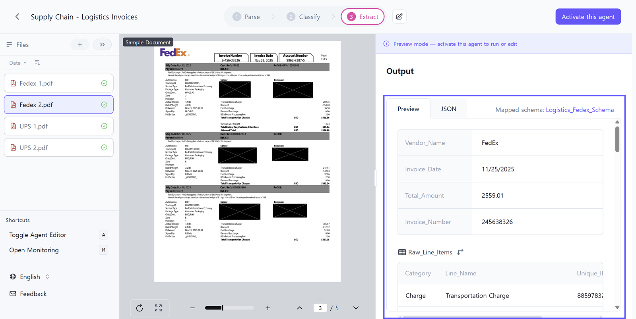Select the UPS 2.pdf file
Image resolution: width=636 pixels, height=319 pixels.
coord(59,148)
